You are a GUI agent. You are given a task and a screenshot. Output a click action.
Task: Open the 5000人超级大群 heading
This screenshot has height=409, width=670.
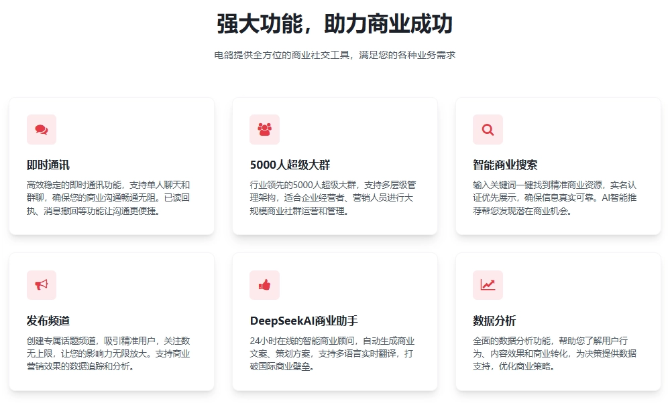pos(290,165)
